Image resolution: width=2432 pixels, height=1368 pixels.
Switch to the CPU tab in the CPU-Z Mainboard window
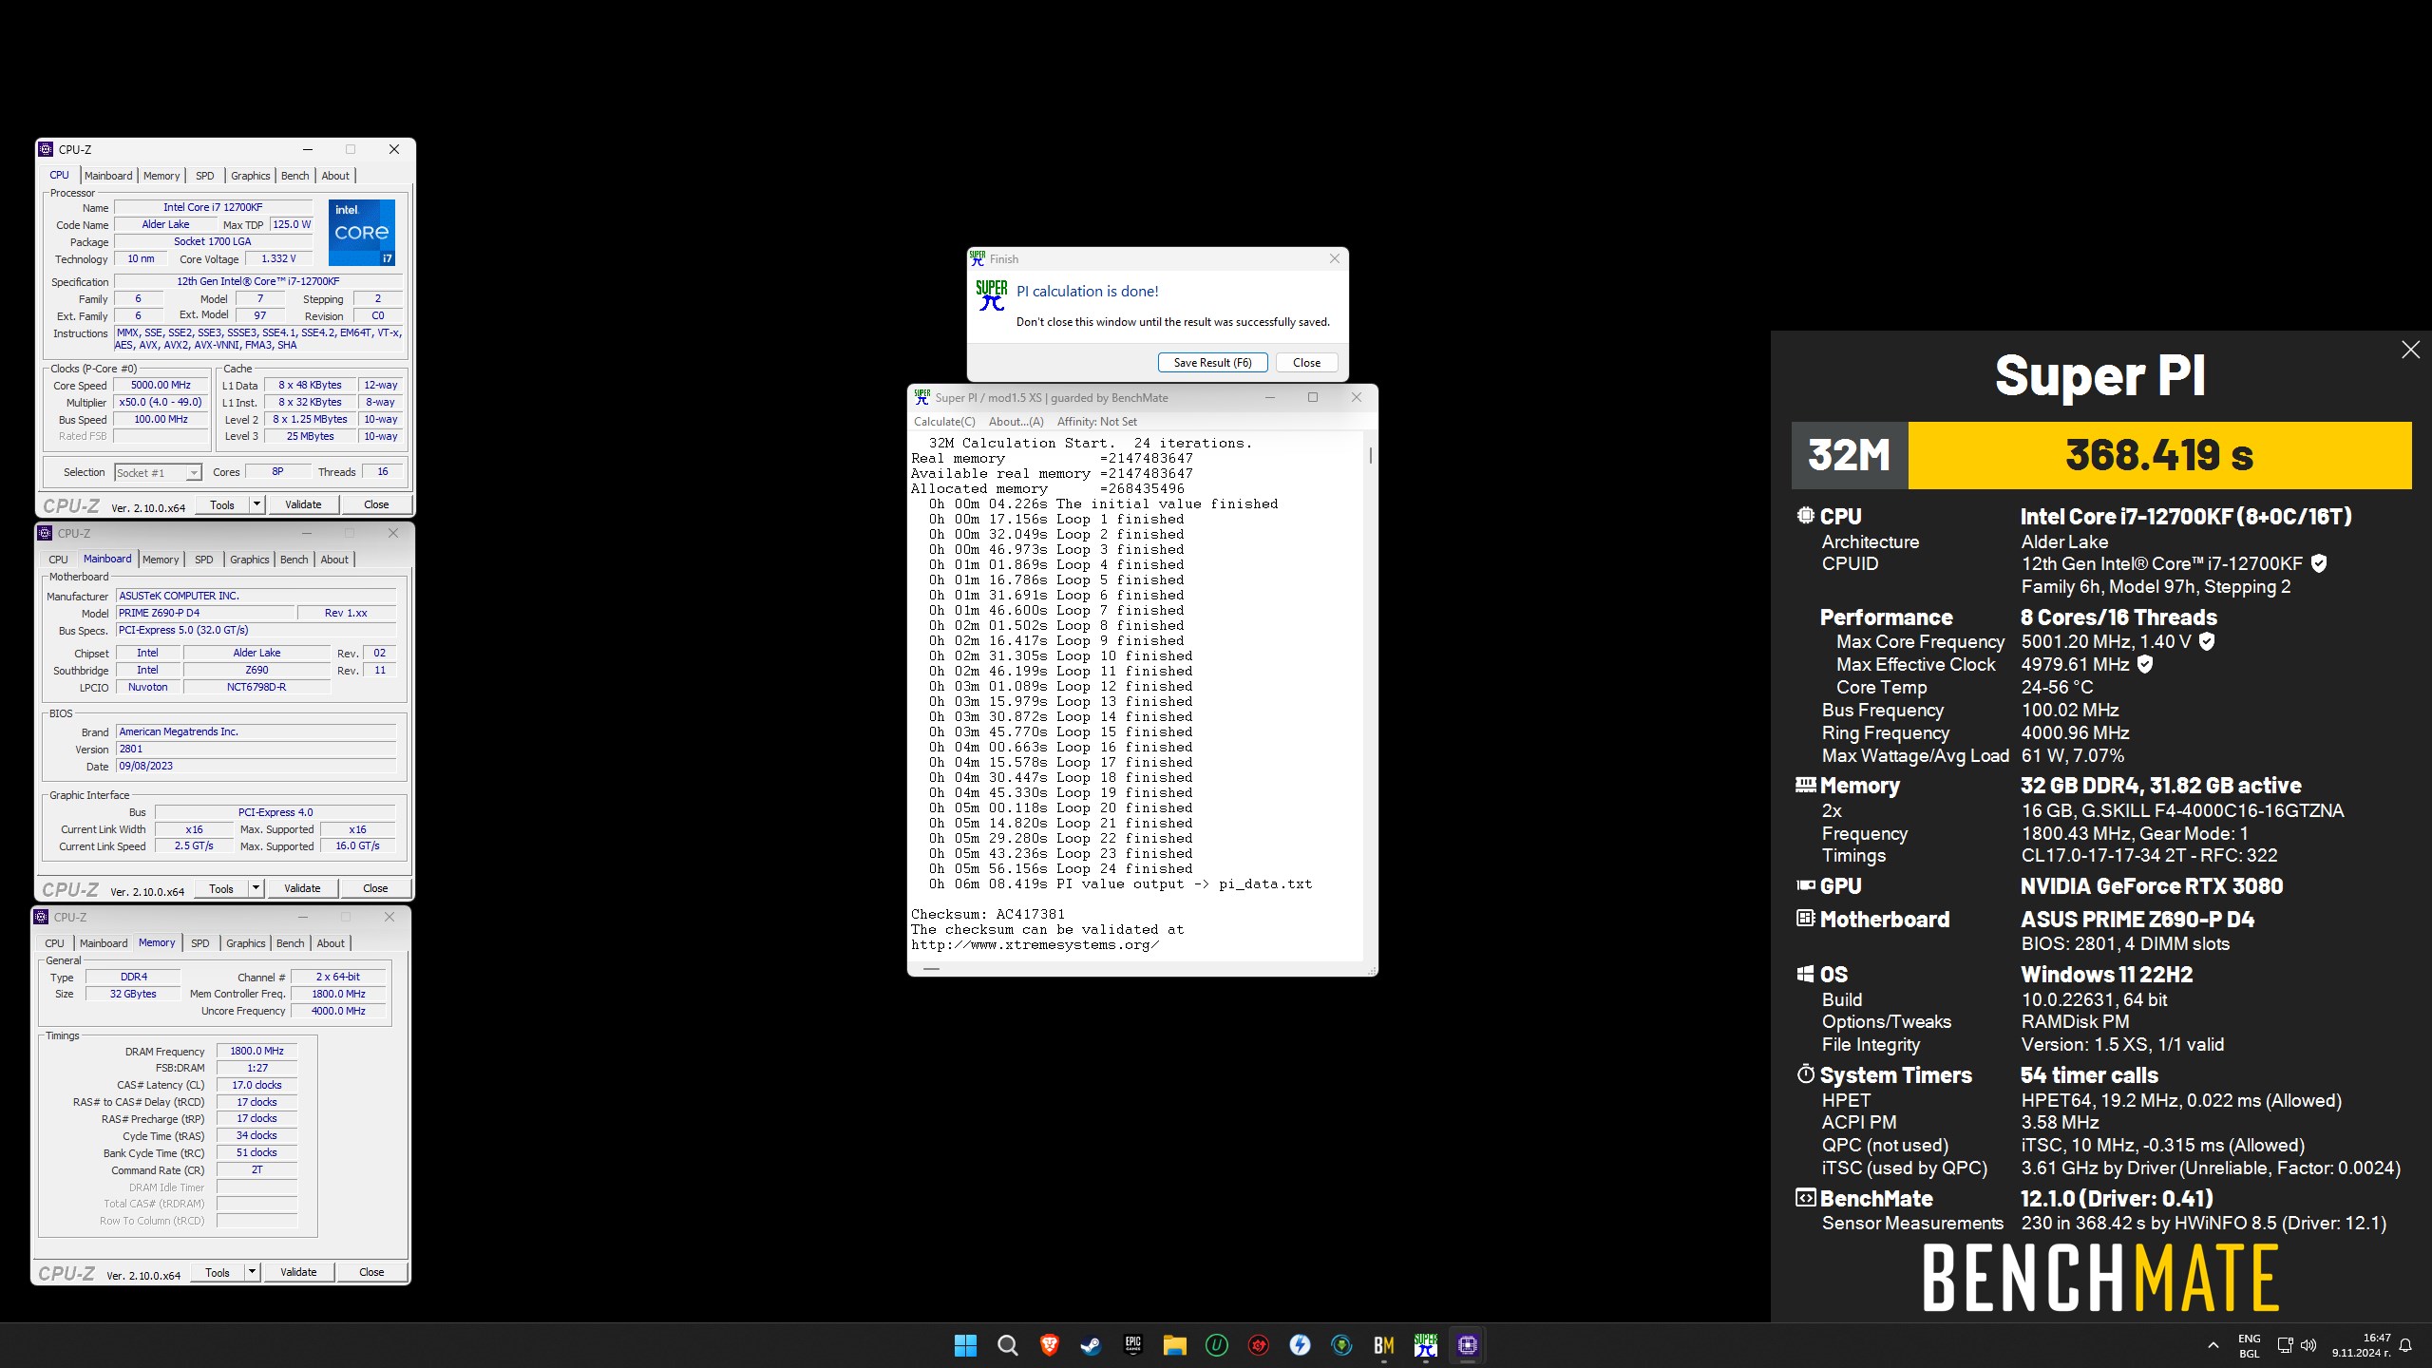click(x=58, y=560)
